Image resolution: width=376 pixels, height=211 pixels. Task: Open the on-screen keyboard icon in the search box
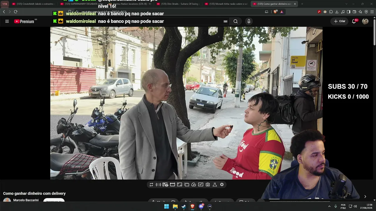(225, 21)
